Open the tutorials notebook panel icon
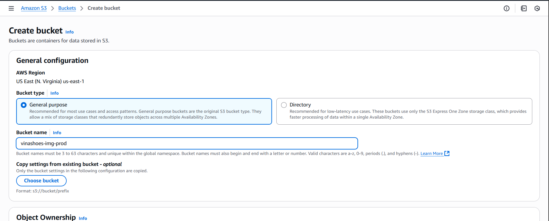The image size is (549, 221). pos(523,8)
